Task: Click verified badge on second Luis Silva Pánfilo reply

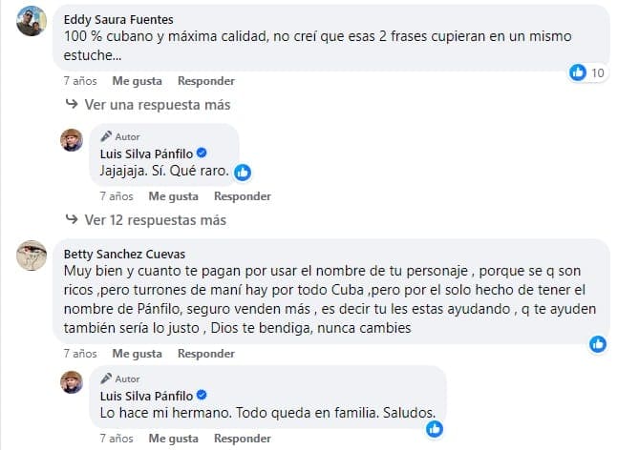Action: 202,395
